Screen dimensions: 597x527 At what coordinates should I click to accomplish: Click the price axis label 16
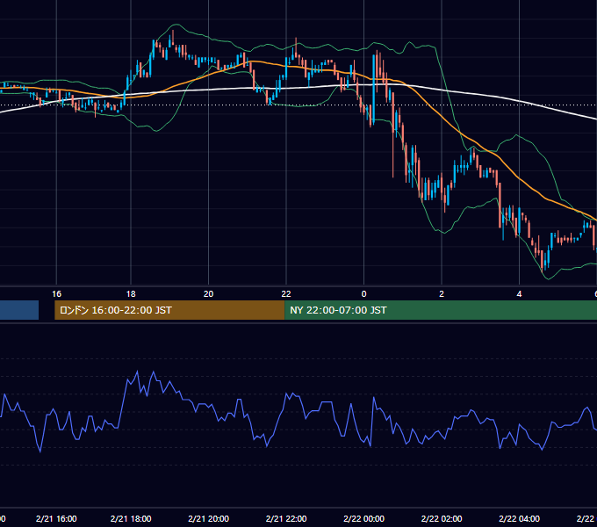[56, 294]
